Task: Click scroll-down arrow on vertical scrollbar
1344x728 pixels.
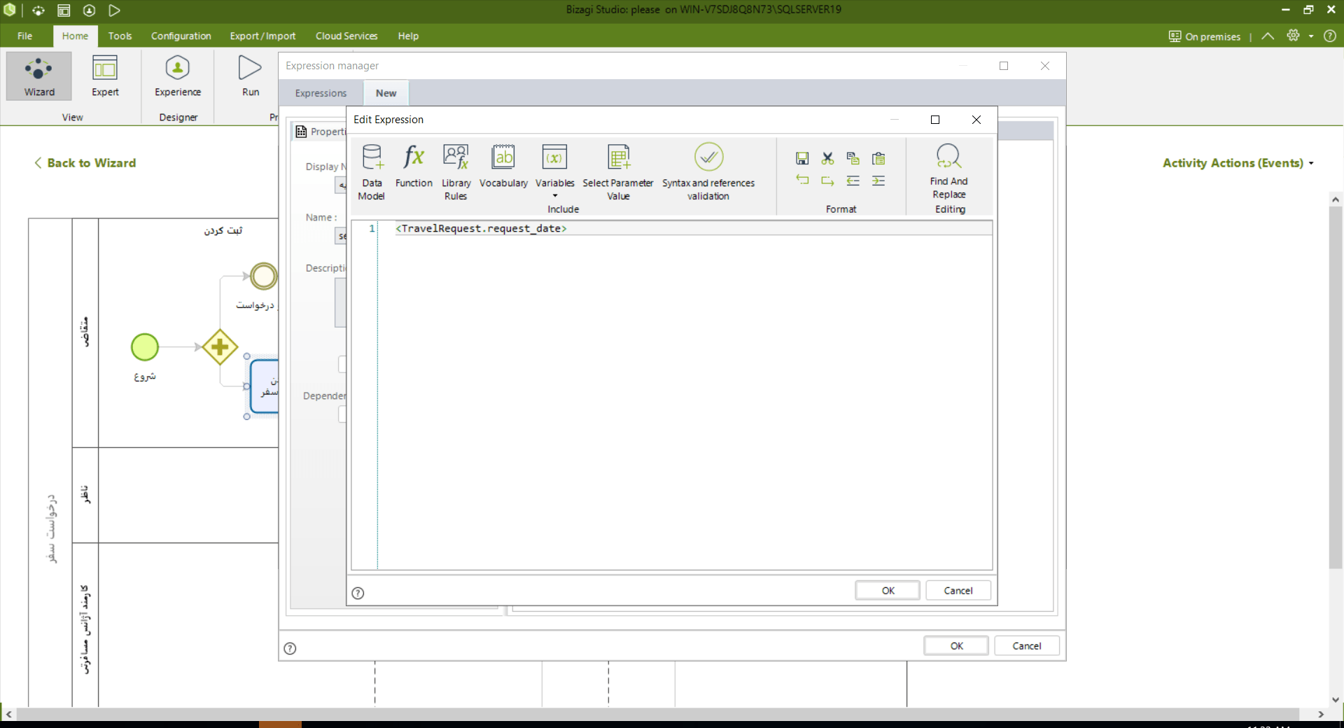Action: 1335,699
